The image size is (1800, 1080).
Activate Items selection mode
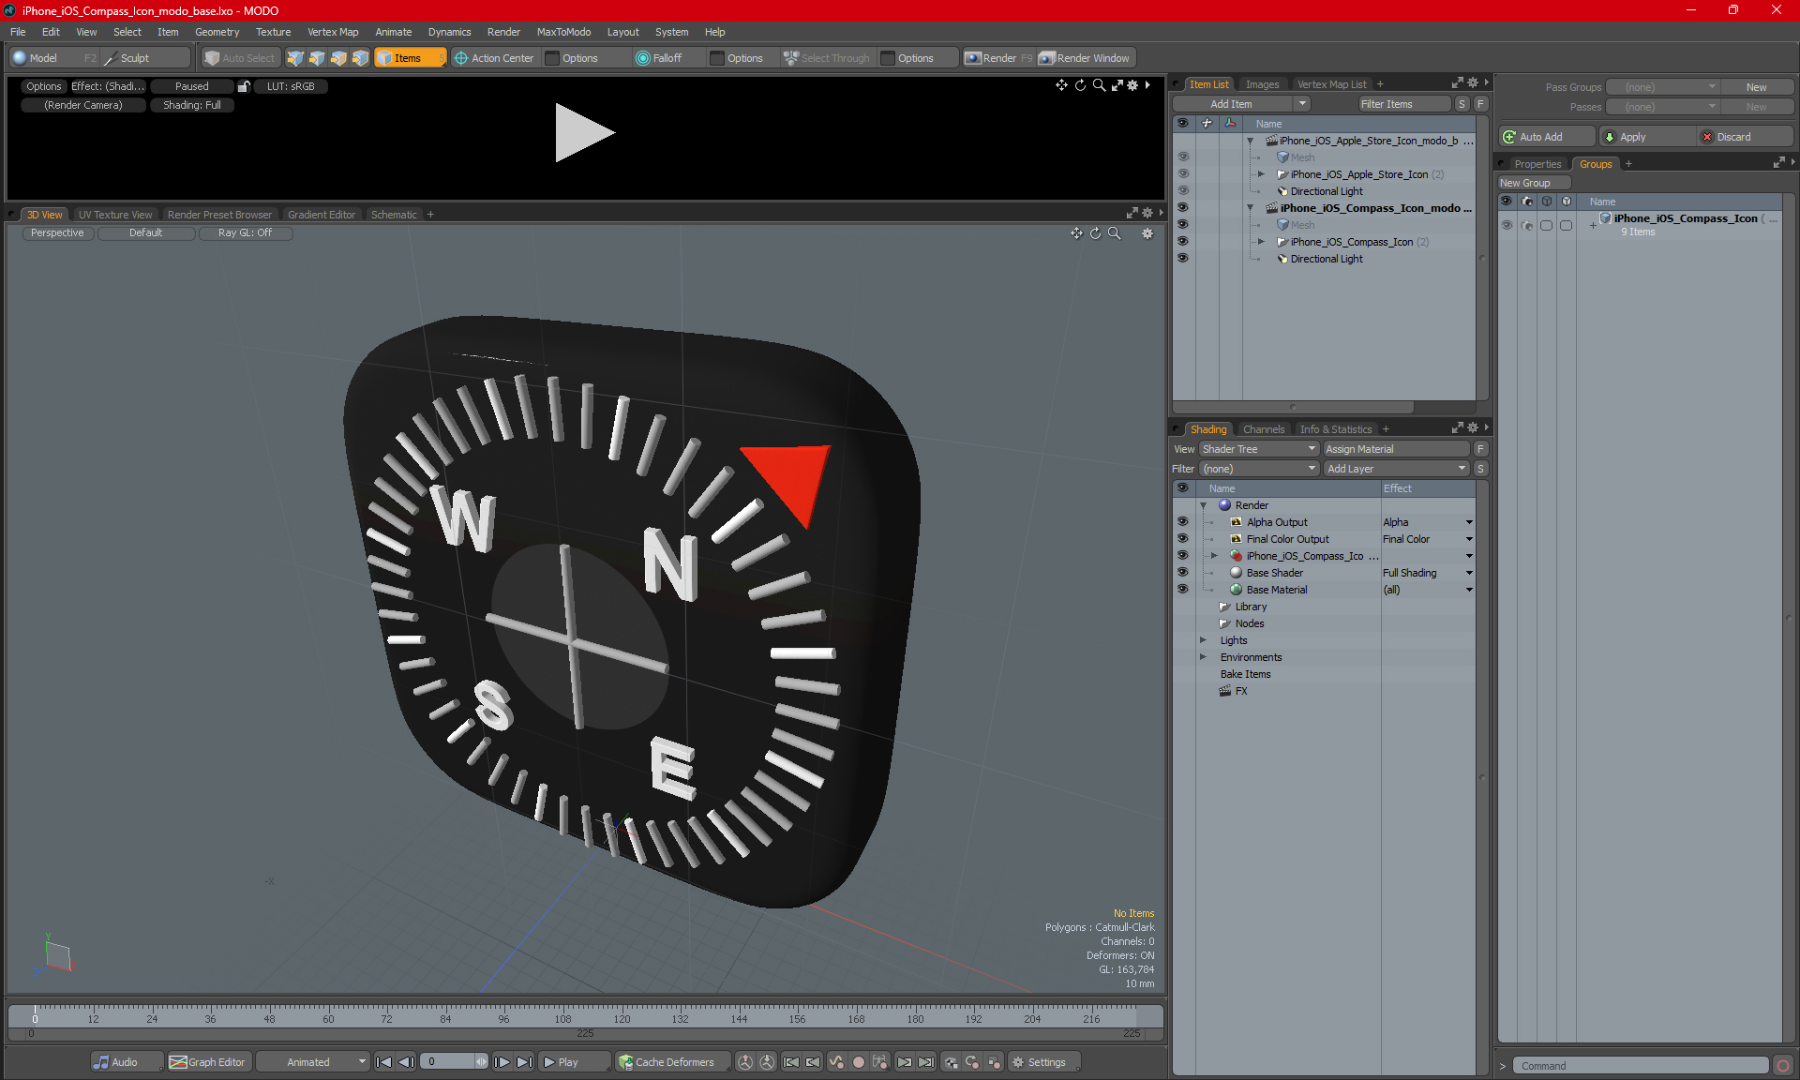tap(410, 58)
